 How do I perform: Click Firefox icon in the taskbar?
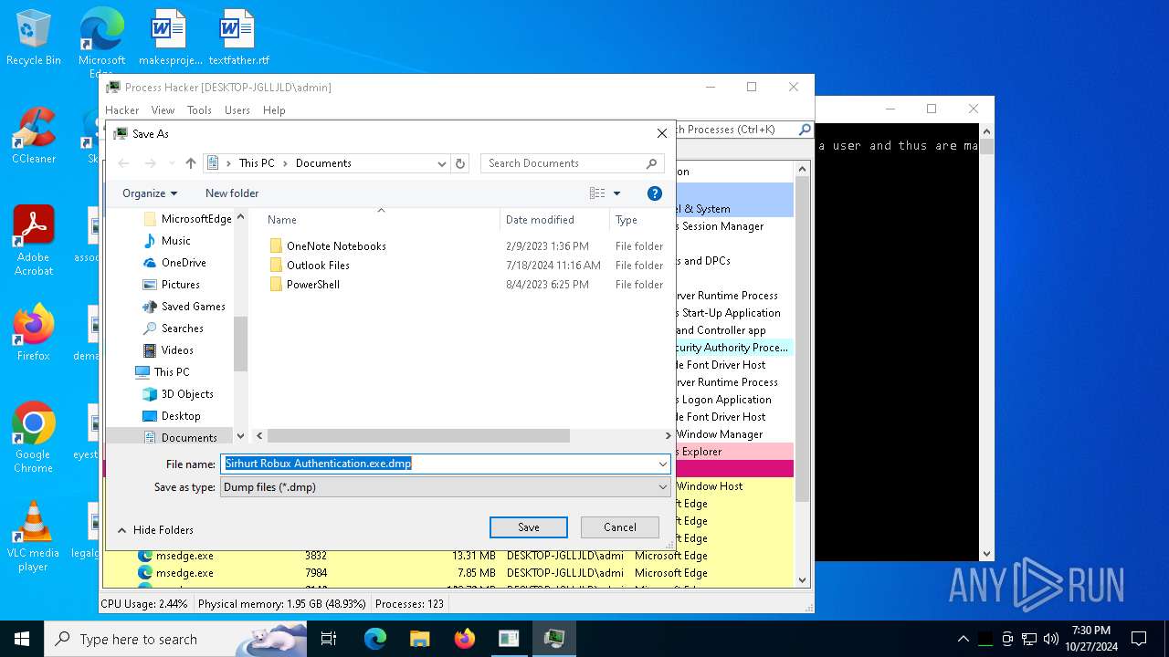(x=465, y=639)
